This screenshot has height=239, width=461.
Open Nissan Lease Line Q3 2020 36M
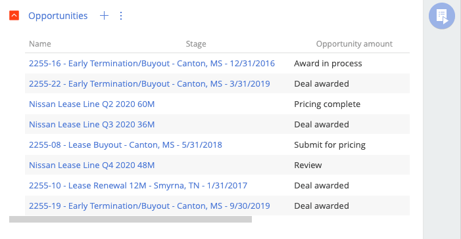pyautogui.click(x=91, y=124)
